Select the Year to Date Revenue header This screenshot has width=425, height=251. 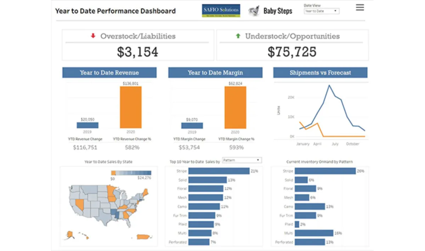pyautogui.click(x=109, y=73)
